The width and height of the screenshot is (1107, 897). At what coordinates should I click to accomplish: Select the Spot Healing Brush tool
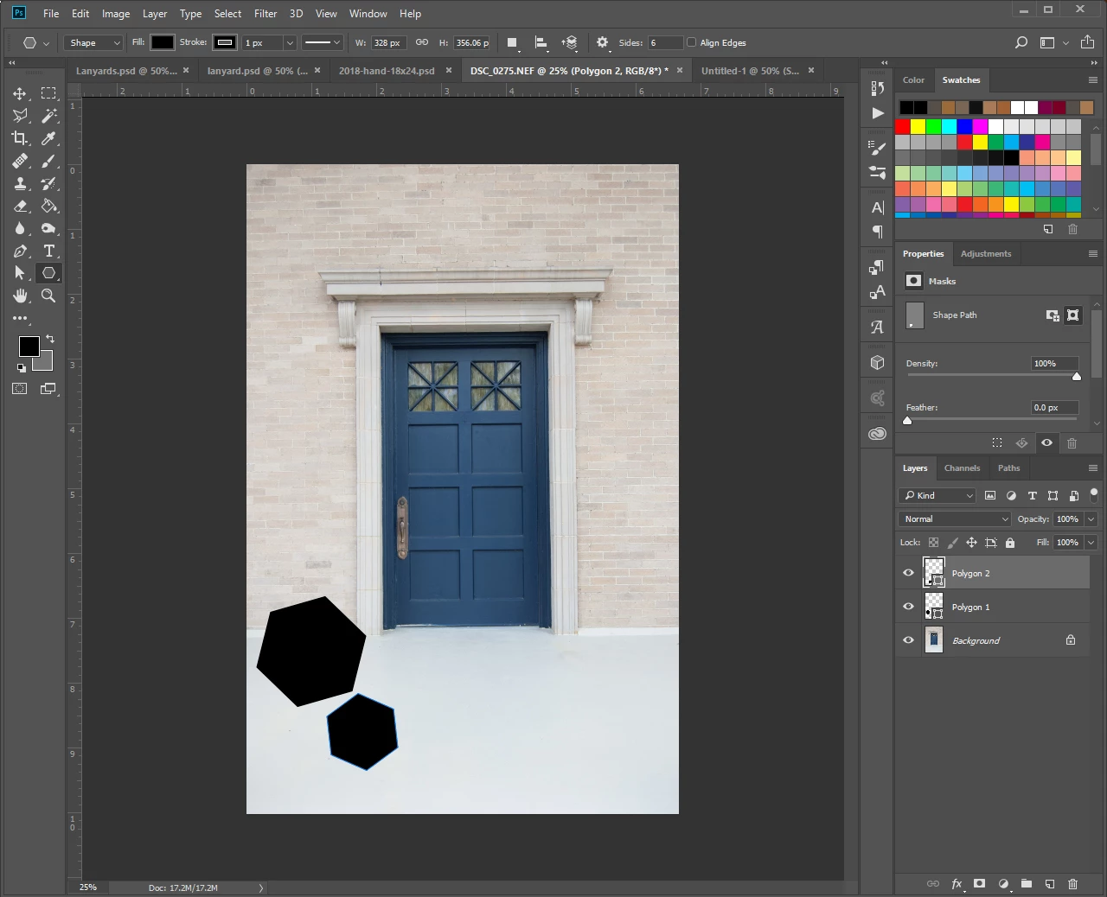tap(20, 161)
